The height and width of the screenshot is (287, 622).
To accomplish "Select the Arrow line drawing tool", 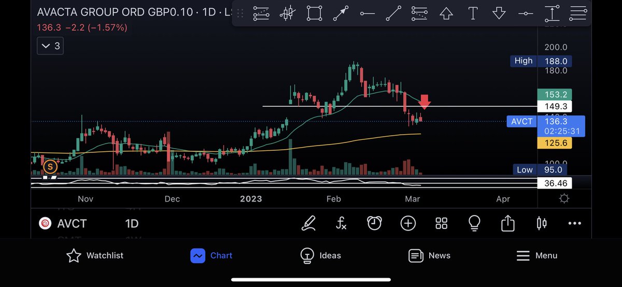I will coord(341,13).
